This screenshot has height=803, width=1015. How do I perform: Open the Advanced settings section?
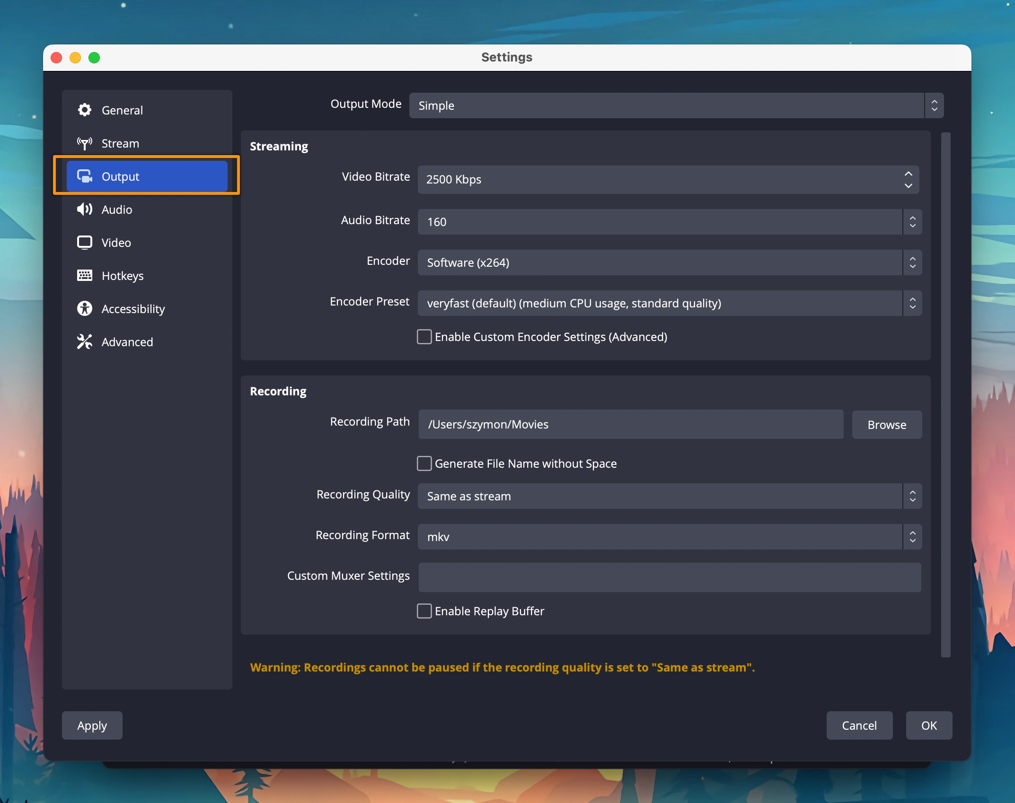127,342
